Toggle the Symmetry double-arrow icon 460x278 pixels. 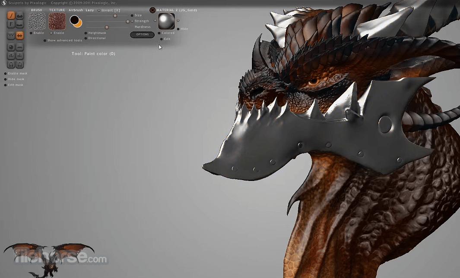tap(20, 35)
